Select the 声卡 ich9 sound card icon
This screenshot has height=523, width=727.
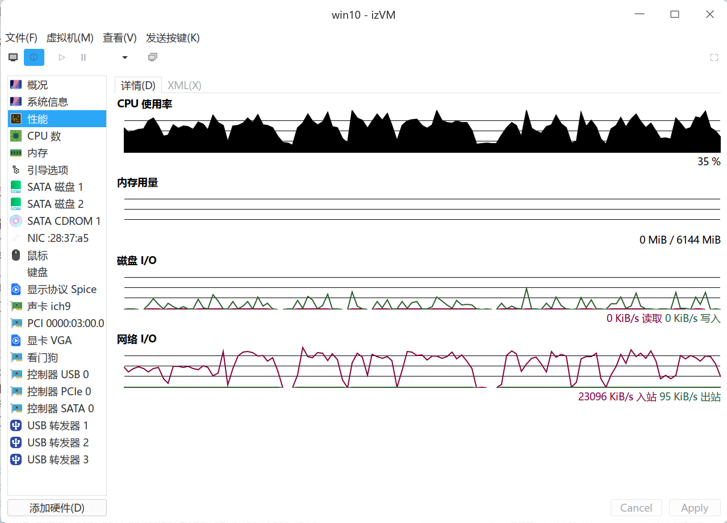(16, 307)
